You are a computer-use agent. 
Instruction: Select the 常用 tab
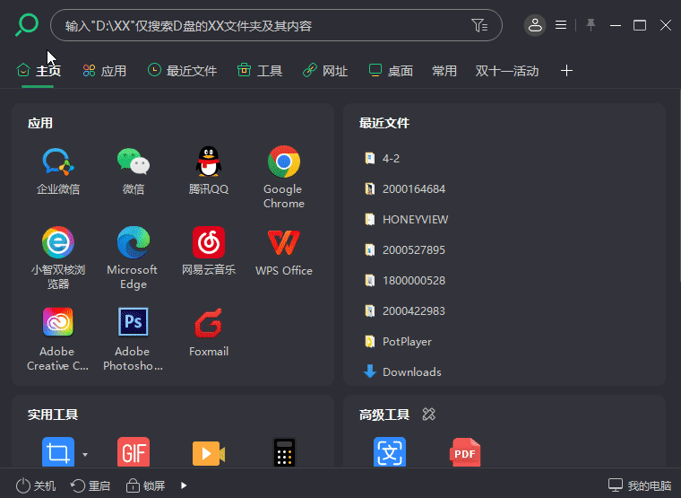pyautogui.click(x=444, y=71)
